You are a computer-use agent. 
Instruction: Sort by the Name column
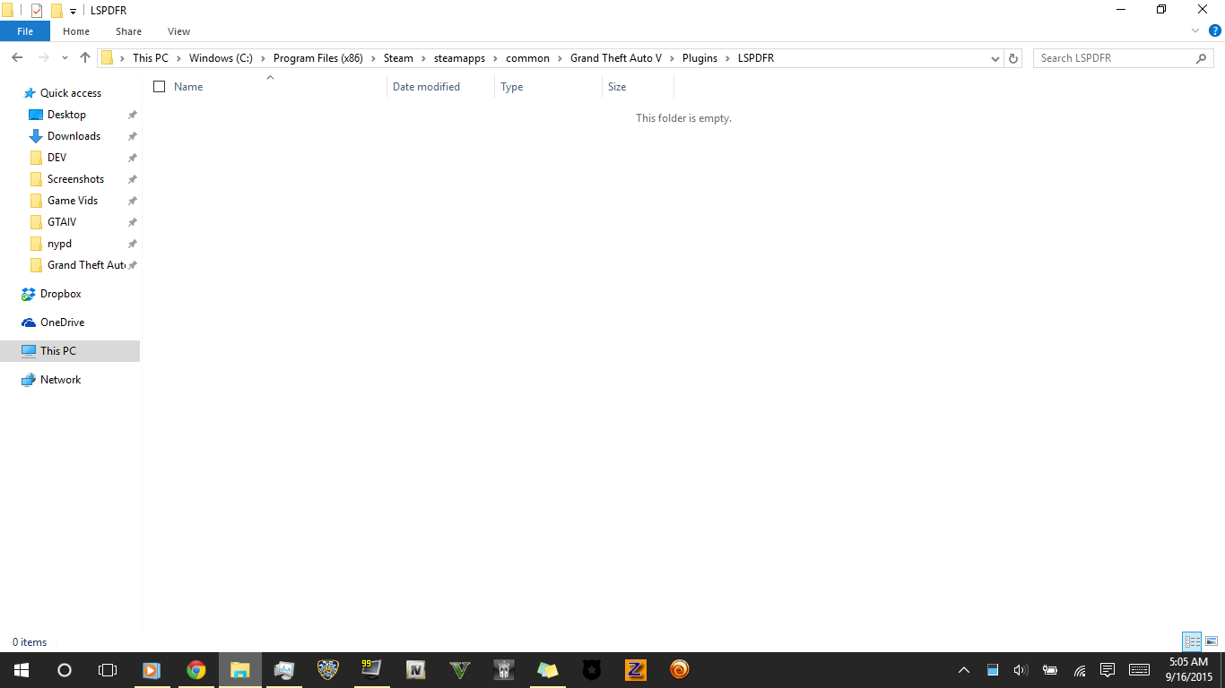coord(188,87)
